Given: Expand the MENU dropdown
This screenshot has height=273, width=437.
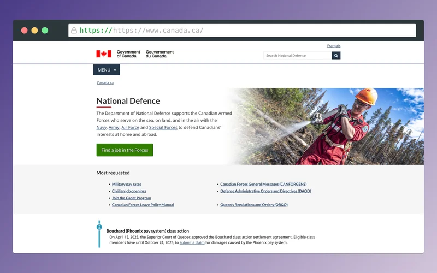Looking at the screenshot, I should [107, 70].
